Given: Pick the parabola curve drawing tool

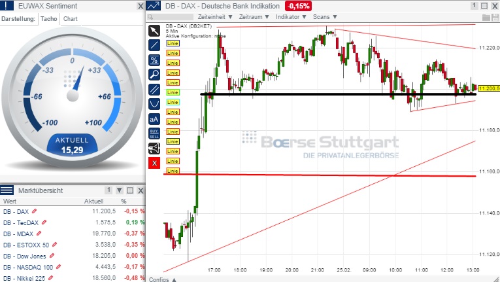Looking at the screenshot, I should click(154, 105).
